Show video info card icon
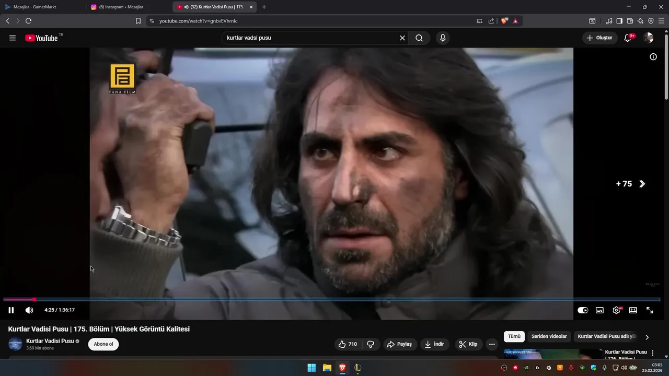 click(653, 57)
